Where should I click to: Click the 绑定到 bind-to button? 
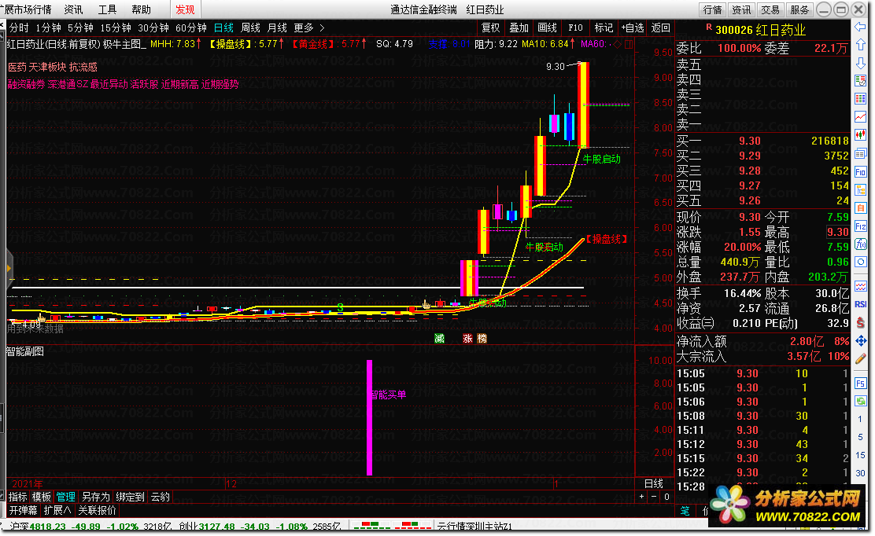(130, 497)
